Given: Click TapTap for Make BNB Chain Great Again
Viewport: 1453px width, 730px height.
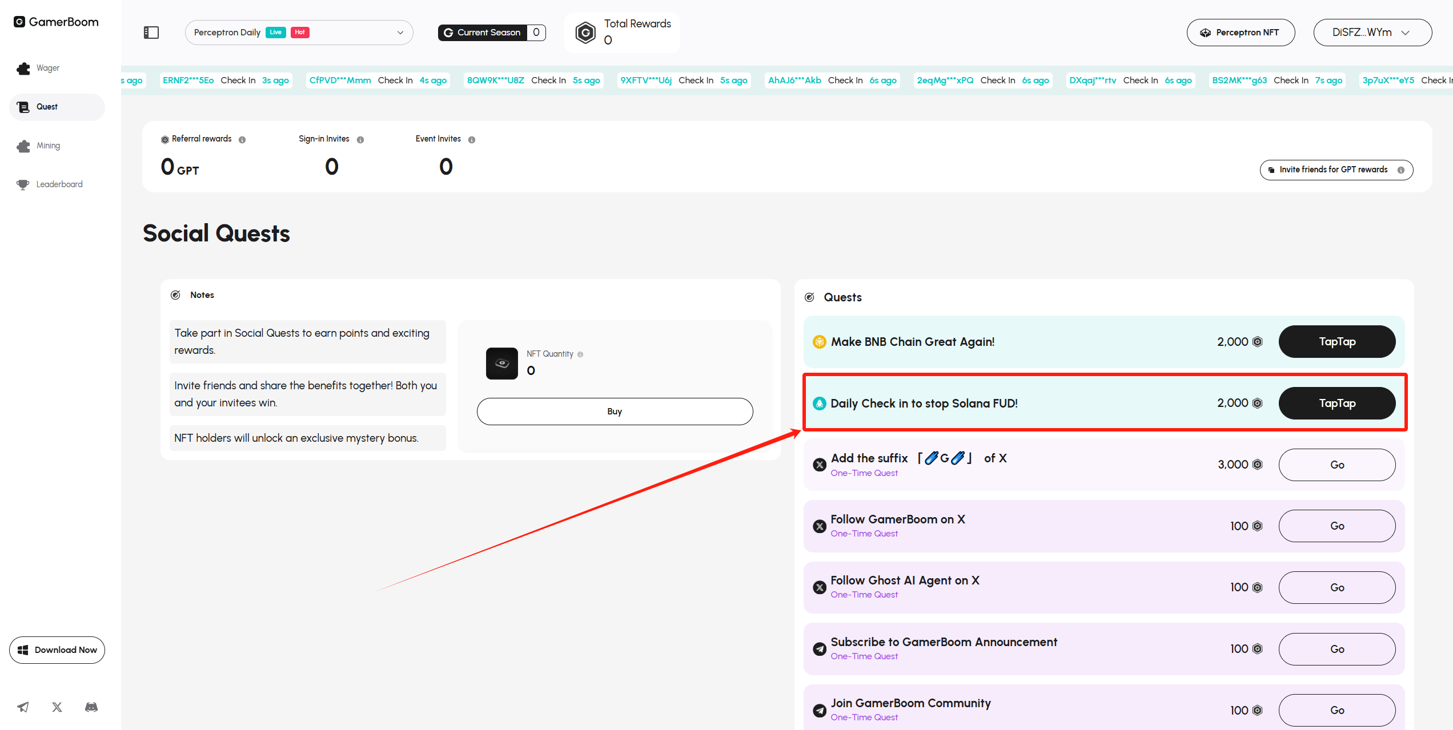Looking at the screenshot, I should [x=1337, y=342].
